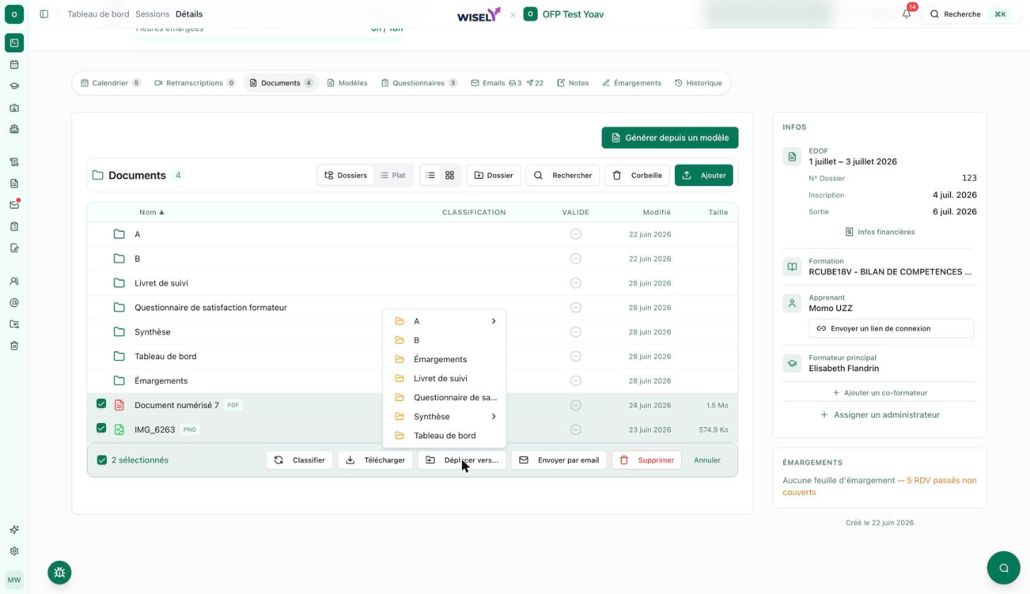This screenshot has width=1030, height=594.
Task: Switch to grid view icon
Action: [x=449, y=175]
